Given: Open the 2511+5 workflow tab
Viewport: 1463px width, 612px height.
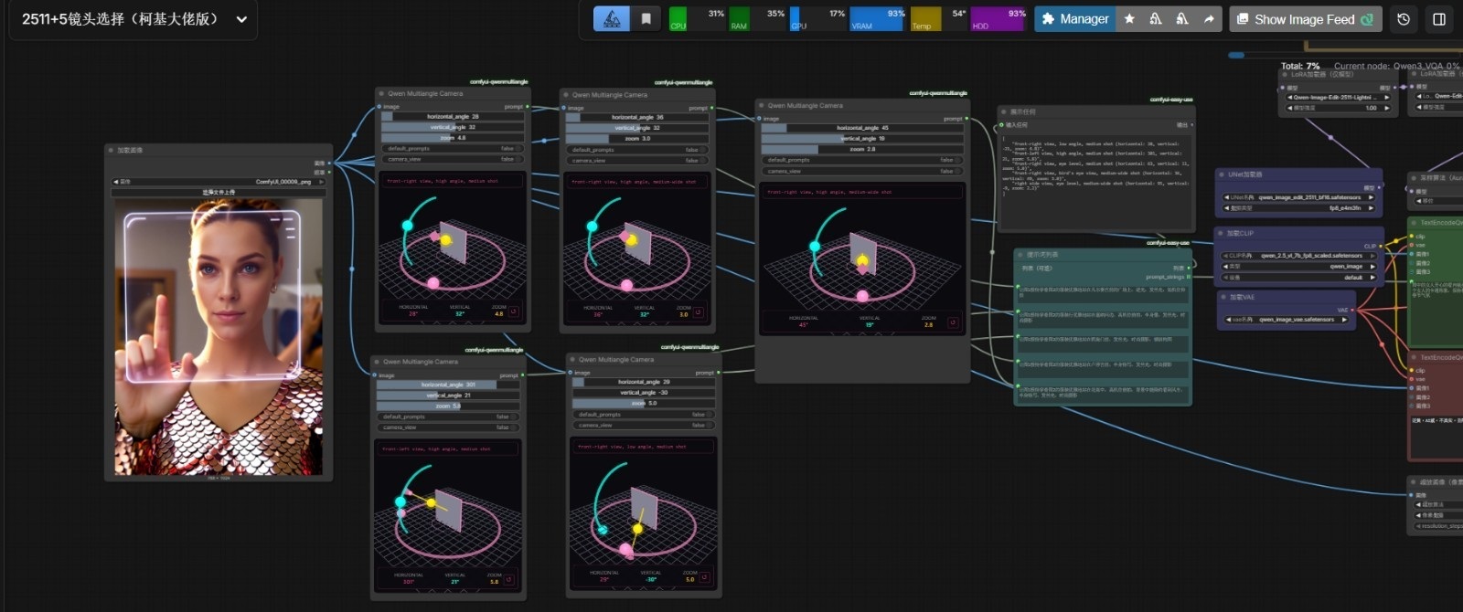Looking at the screenshot, I should [120, 19].
